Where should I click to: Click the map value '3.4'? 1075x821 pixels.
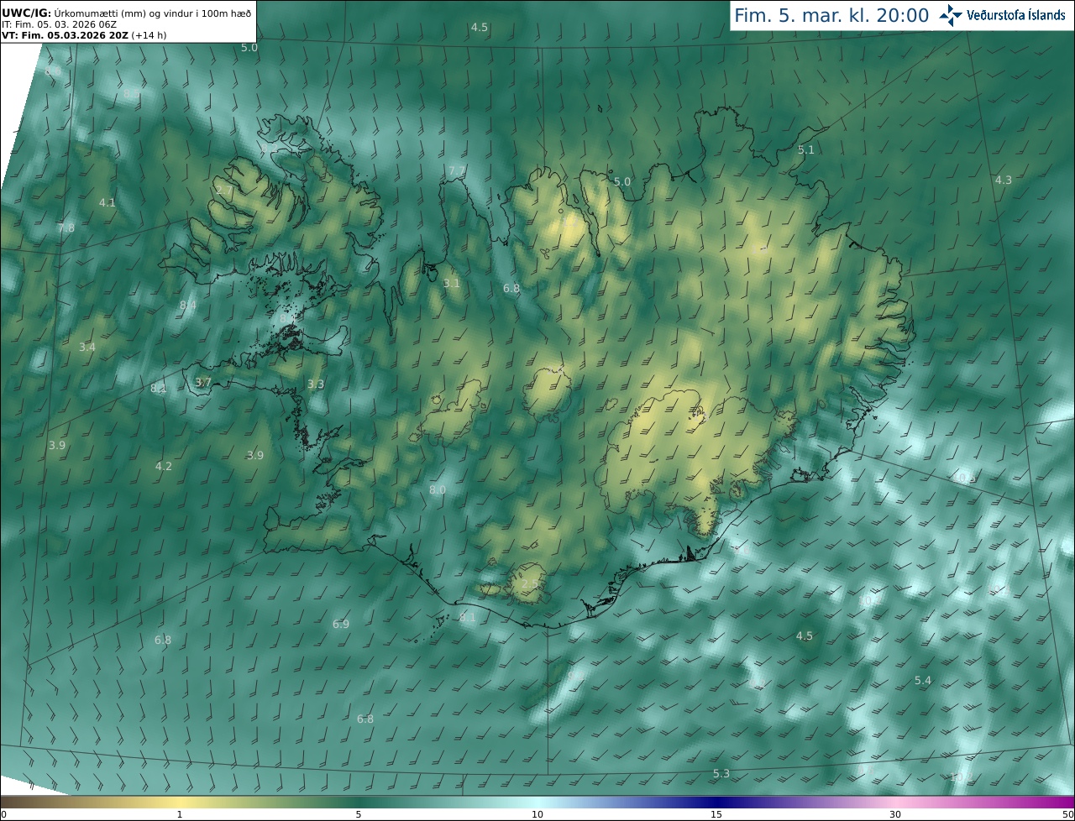[x=87, y=347]
